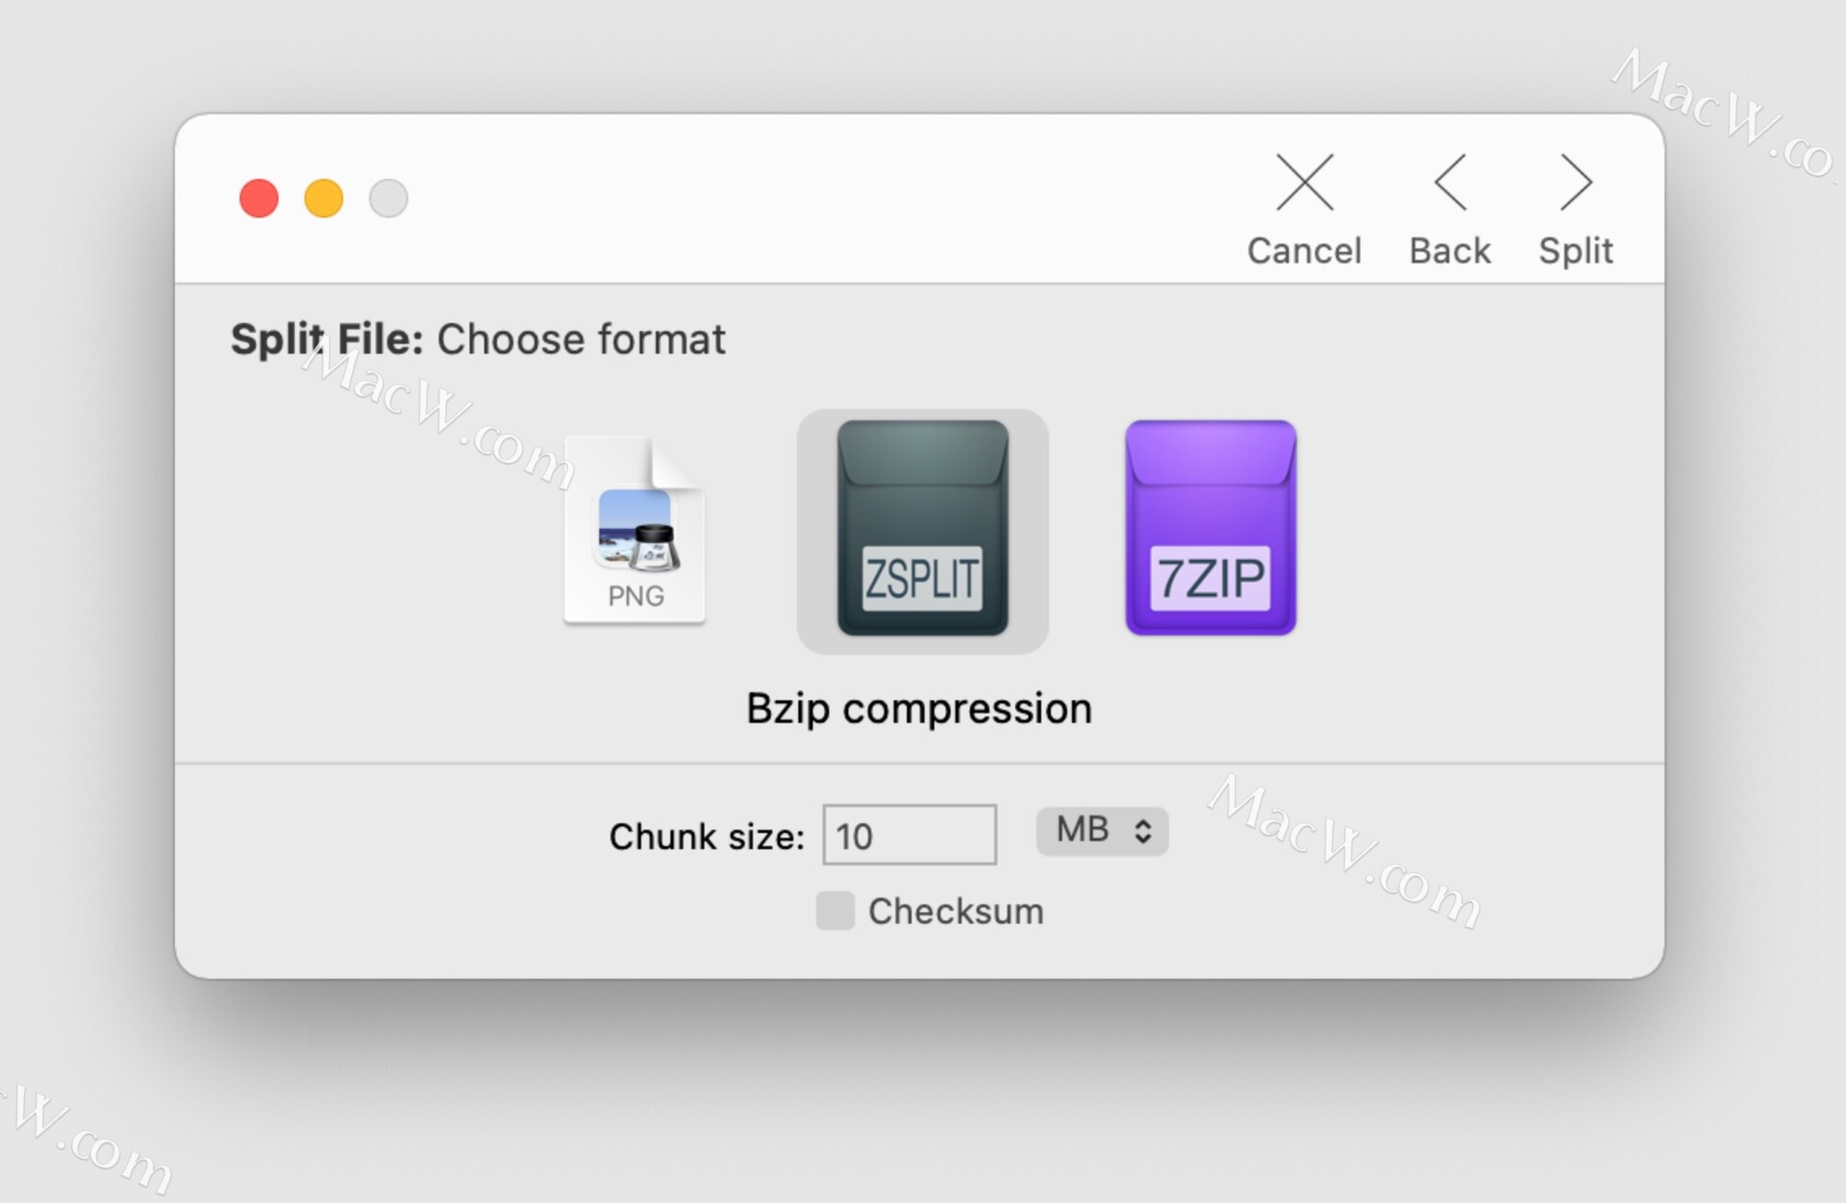Screen dimensions: 1846x1203
Task: Enable the Checksum checkbox
Action: [x=835, y=911]
